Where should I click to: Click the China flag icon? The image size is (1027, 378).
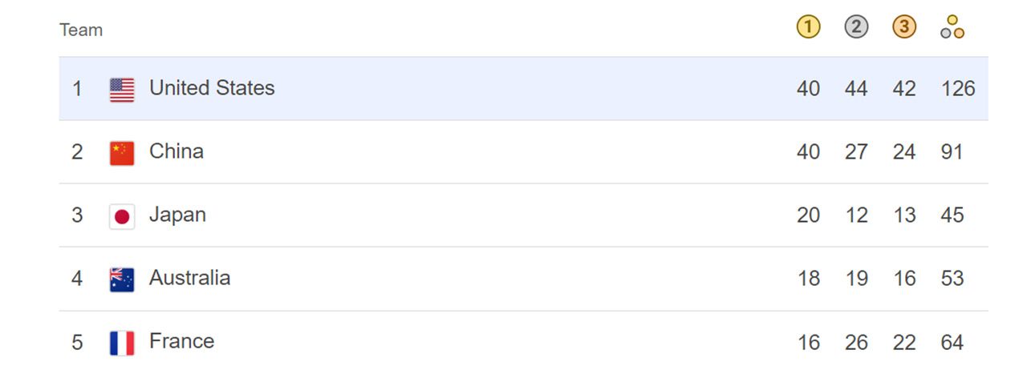pyautogui.click(x=122, y=153)
